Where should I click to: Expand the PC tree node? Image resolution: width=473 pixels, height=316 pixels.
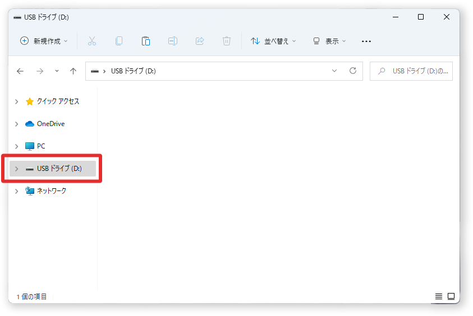point(17,146)
